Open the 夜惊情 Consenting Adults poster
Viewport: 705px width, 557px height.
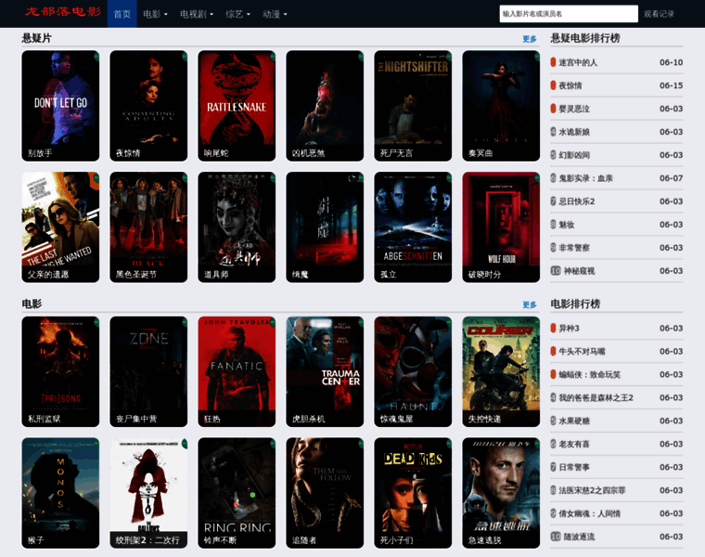point(148,106)
